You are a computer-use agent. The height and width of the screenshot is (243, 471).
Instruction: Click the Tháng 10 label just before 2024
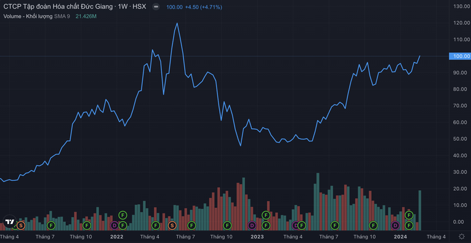coord(364,237)
